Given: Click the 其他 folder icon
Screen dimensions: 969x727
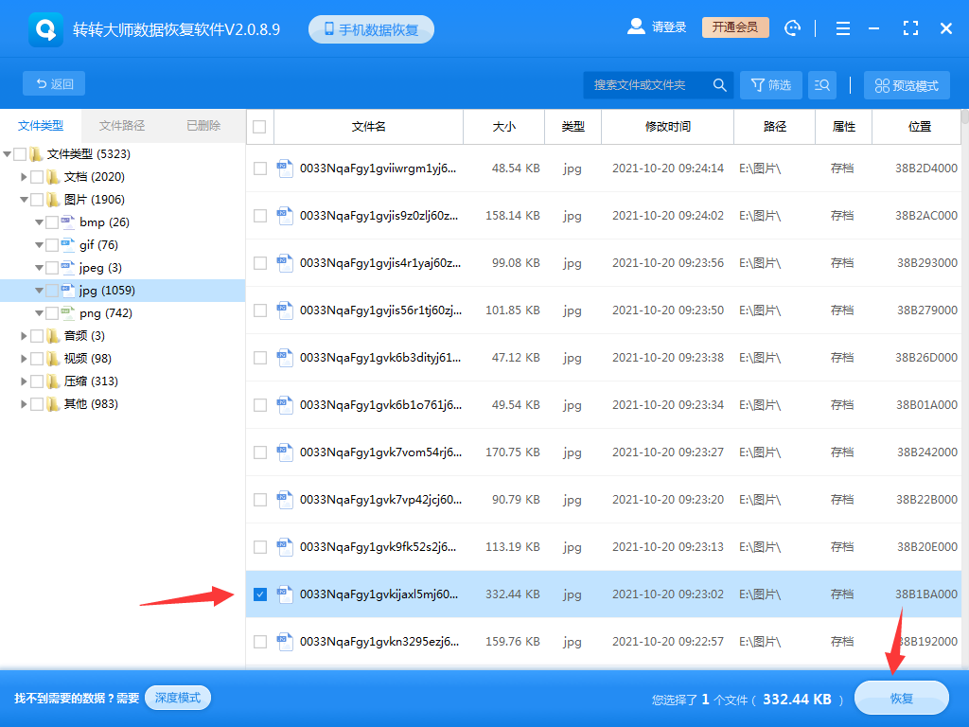Looking at the screenshot, I should [53, 404].
